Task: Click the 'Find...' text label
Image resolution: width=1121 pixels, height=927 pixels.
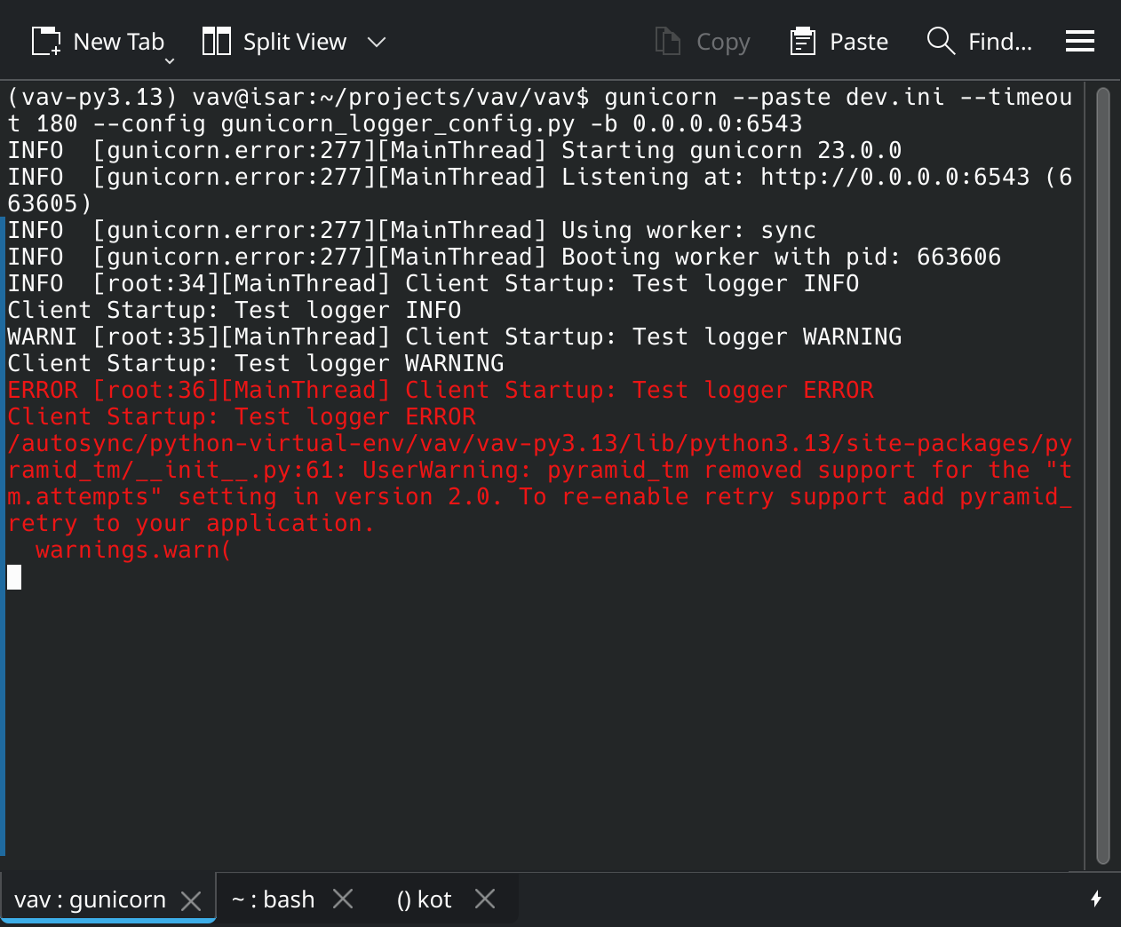Action: click(x=999, y=42)
